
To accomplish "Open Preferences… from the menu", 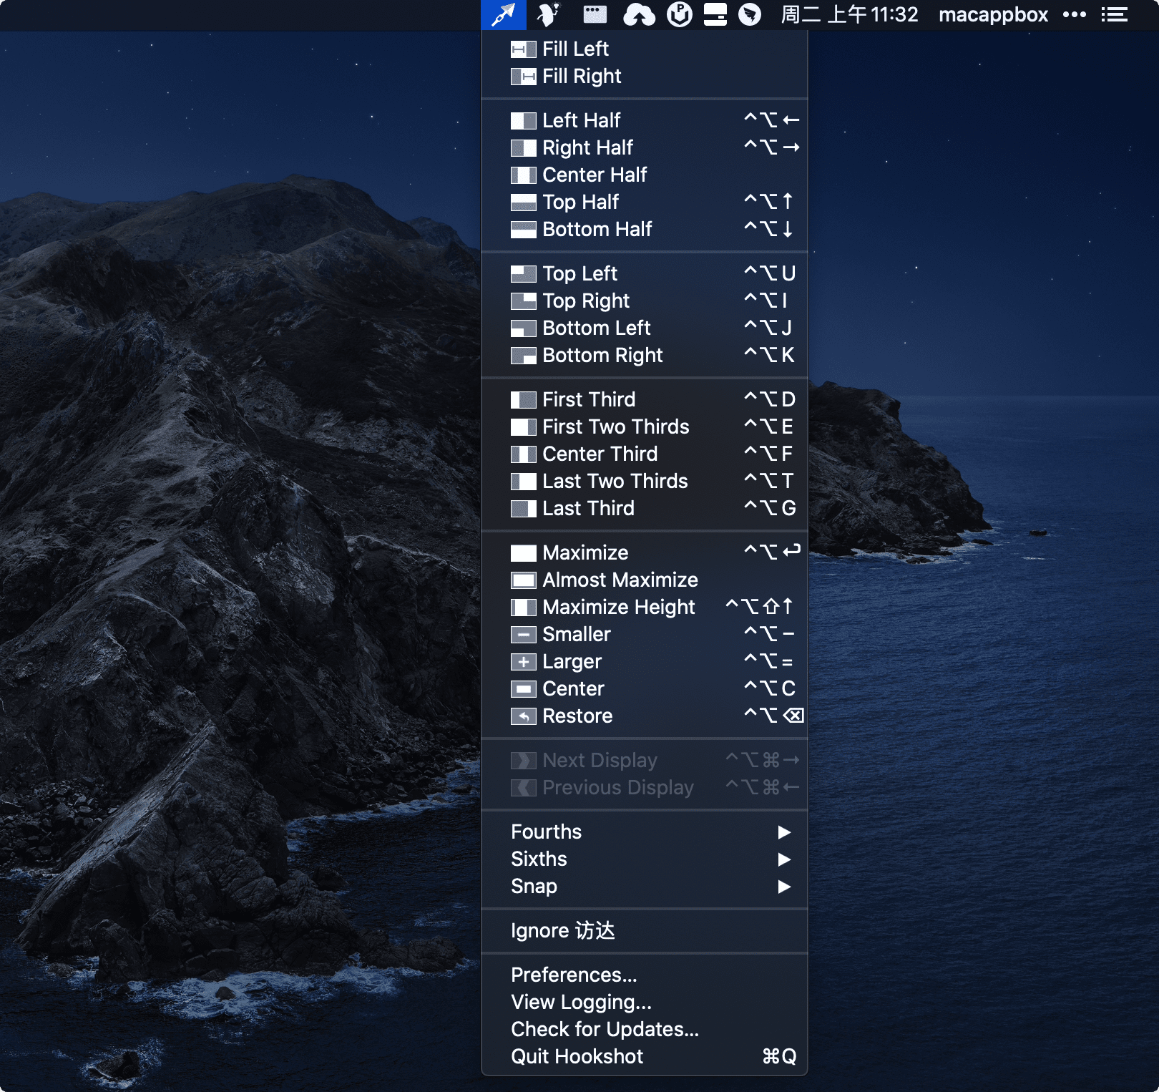I will (x=645, y=975).
